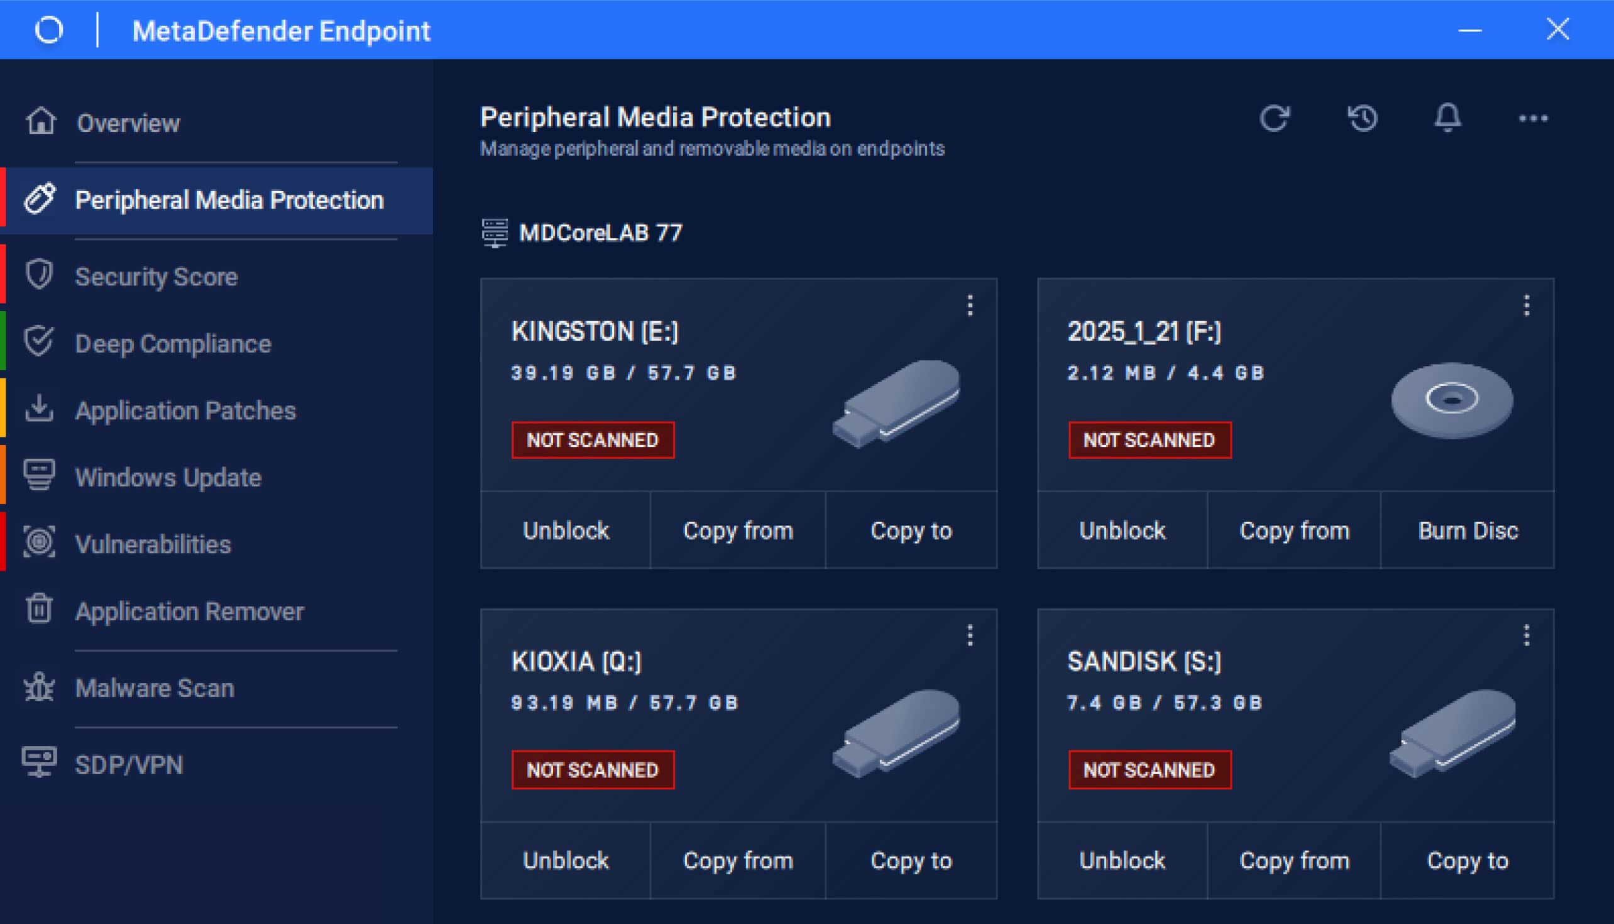Open the header three-dot more menu

click(1533, 119)
